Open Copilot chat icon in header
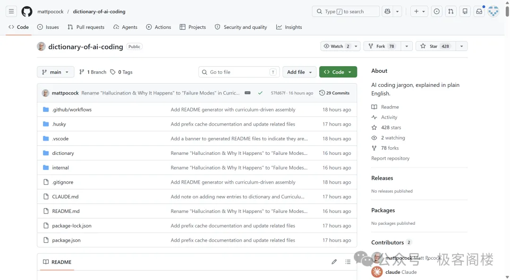The image size is (510, 280). (387, 11)
